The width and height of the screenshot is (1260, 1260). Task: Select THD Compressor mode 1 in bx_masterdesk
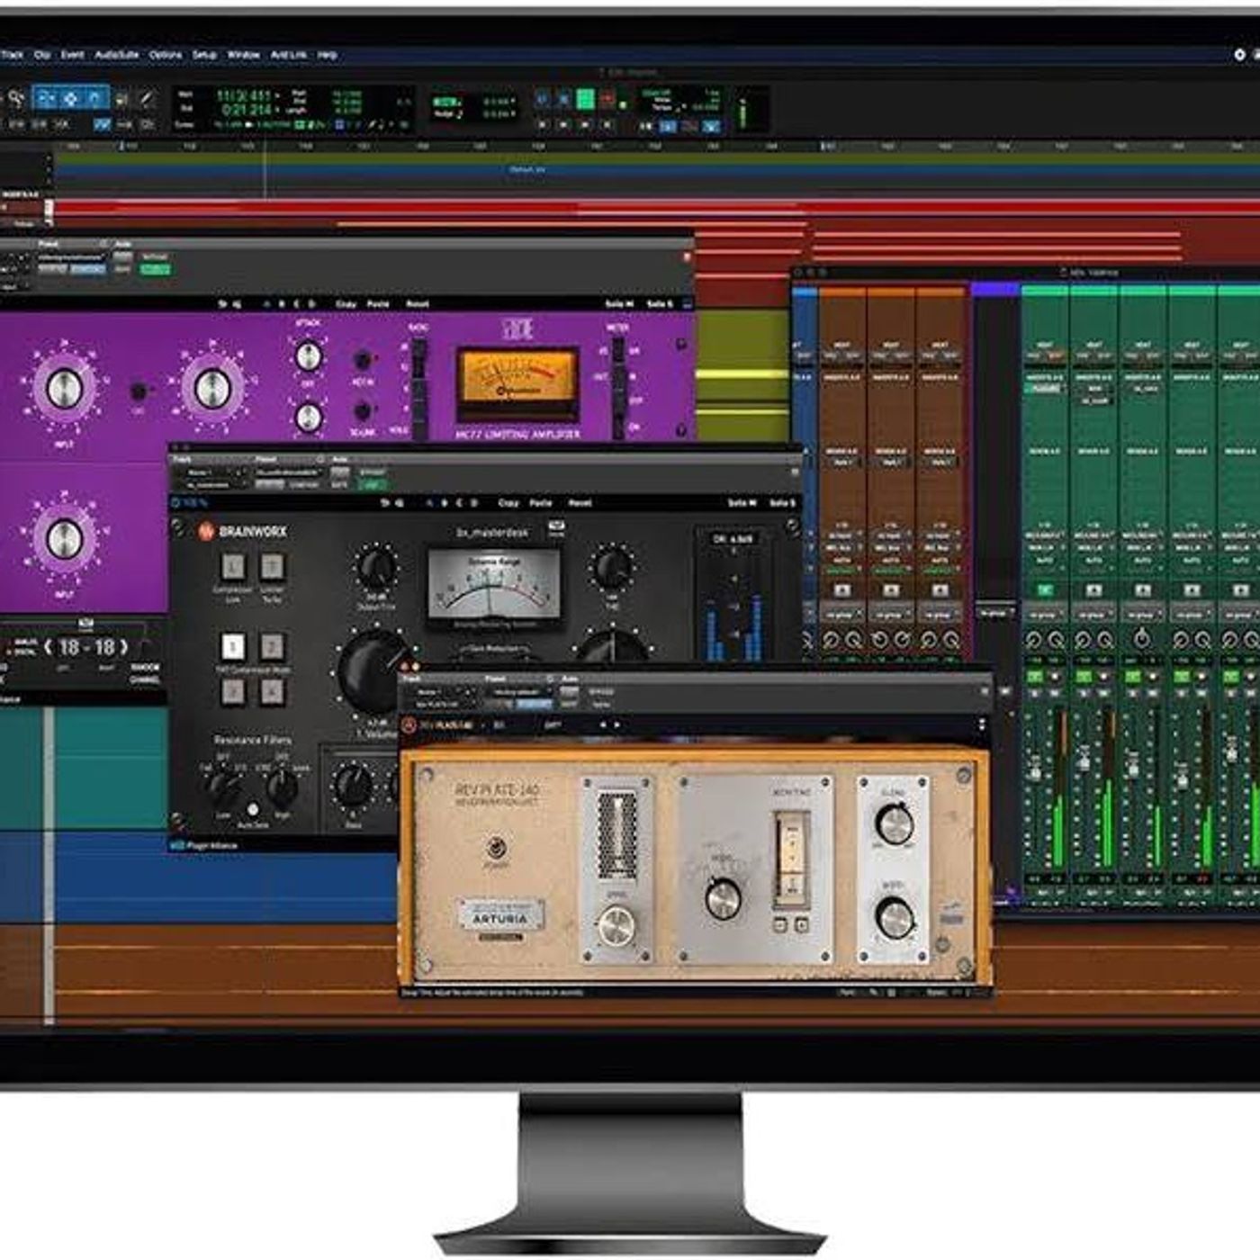pos(232,646)
